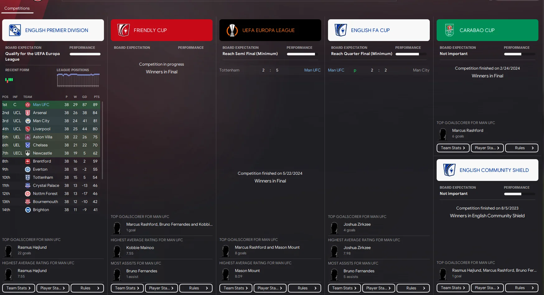544x295 pixels.
Task: Click the English Community Shield logo icon
Action: (449, 170)
